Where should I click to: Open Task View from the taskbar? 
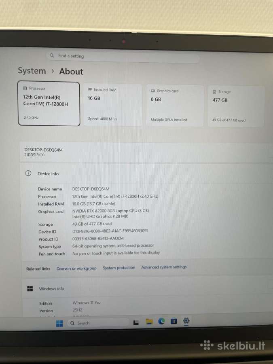[136, 322]
